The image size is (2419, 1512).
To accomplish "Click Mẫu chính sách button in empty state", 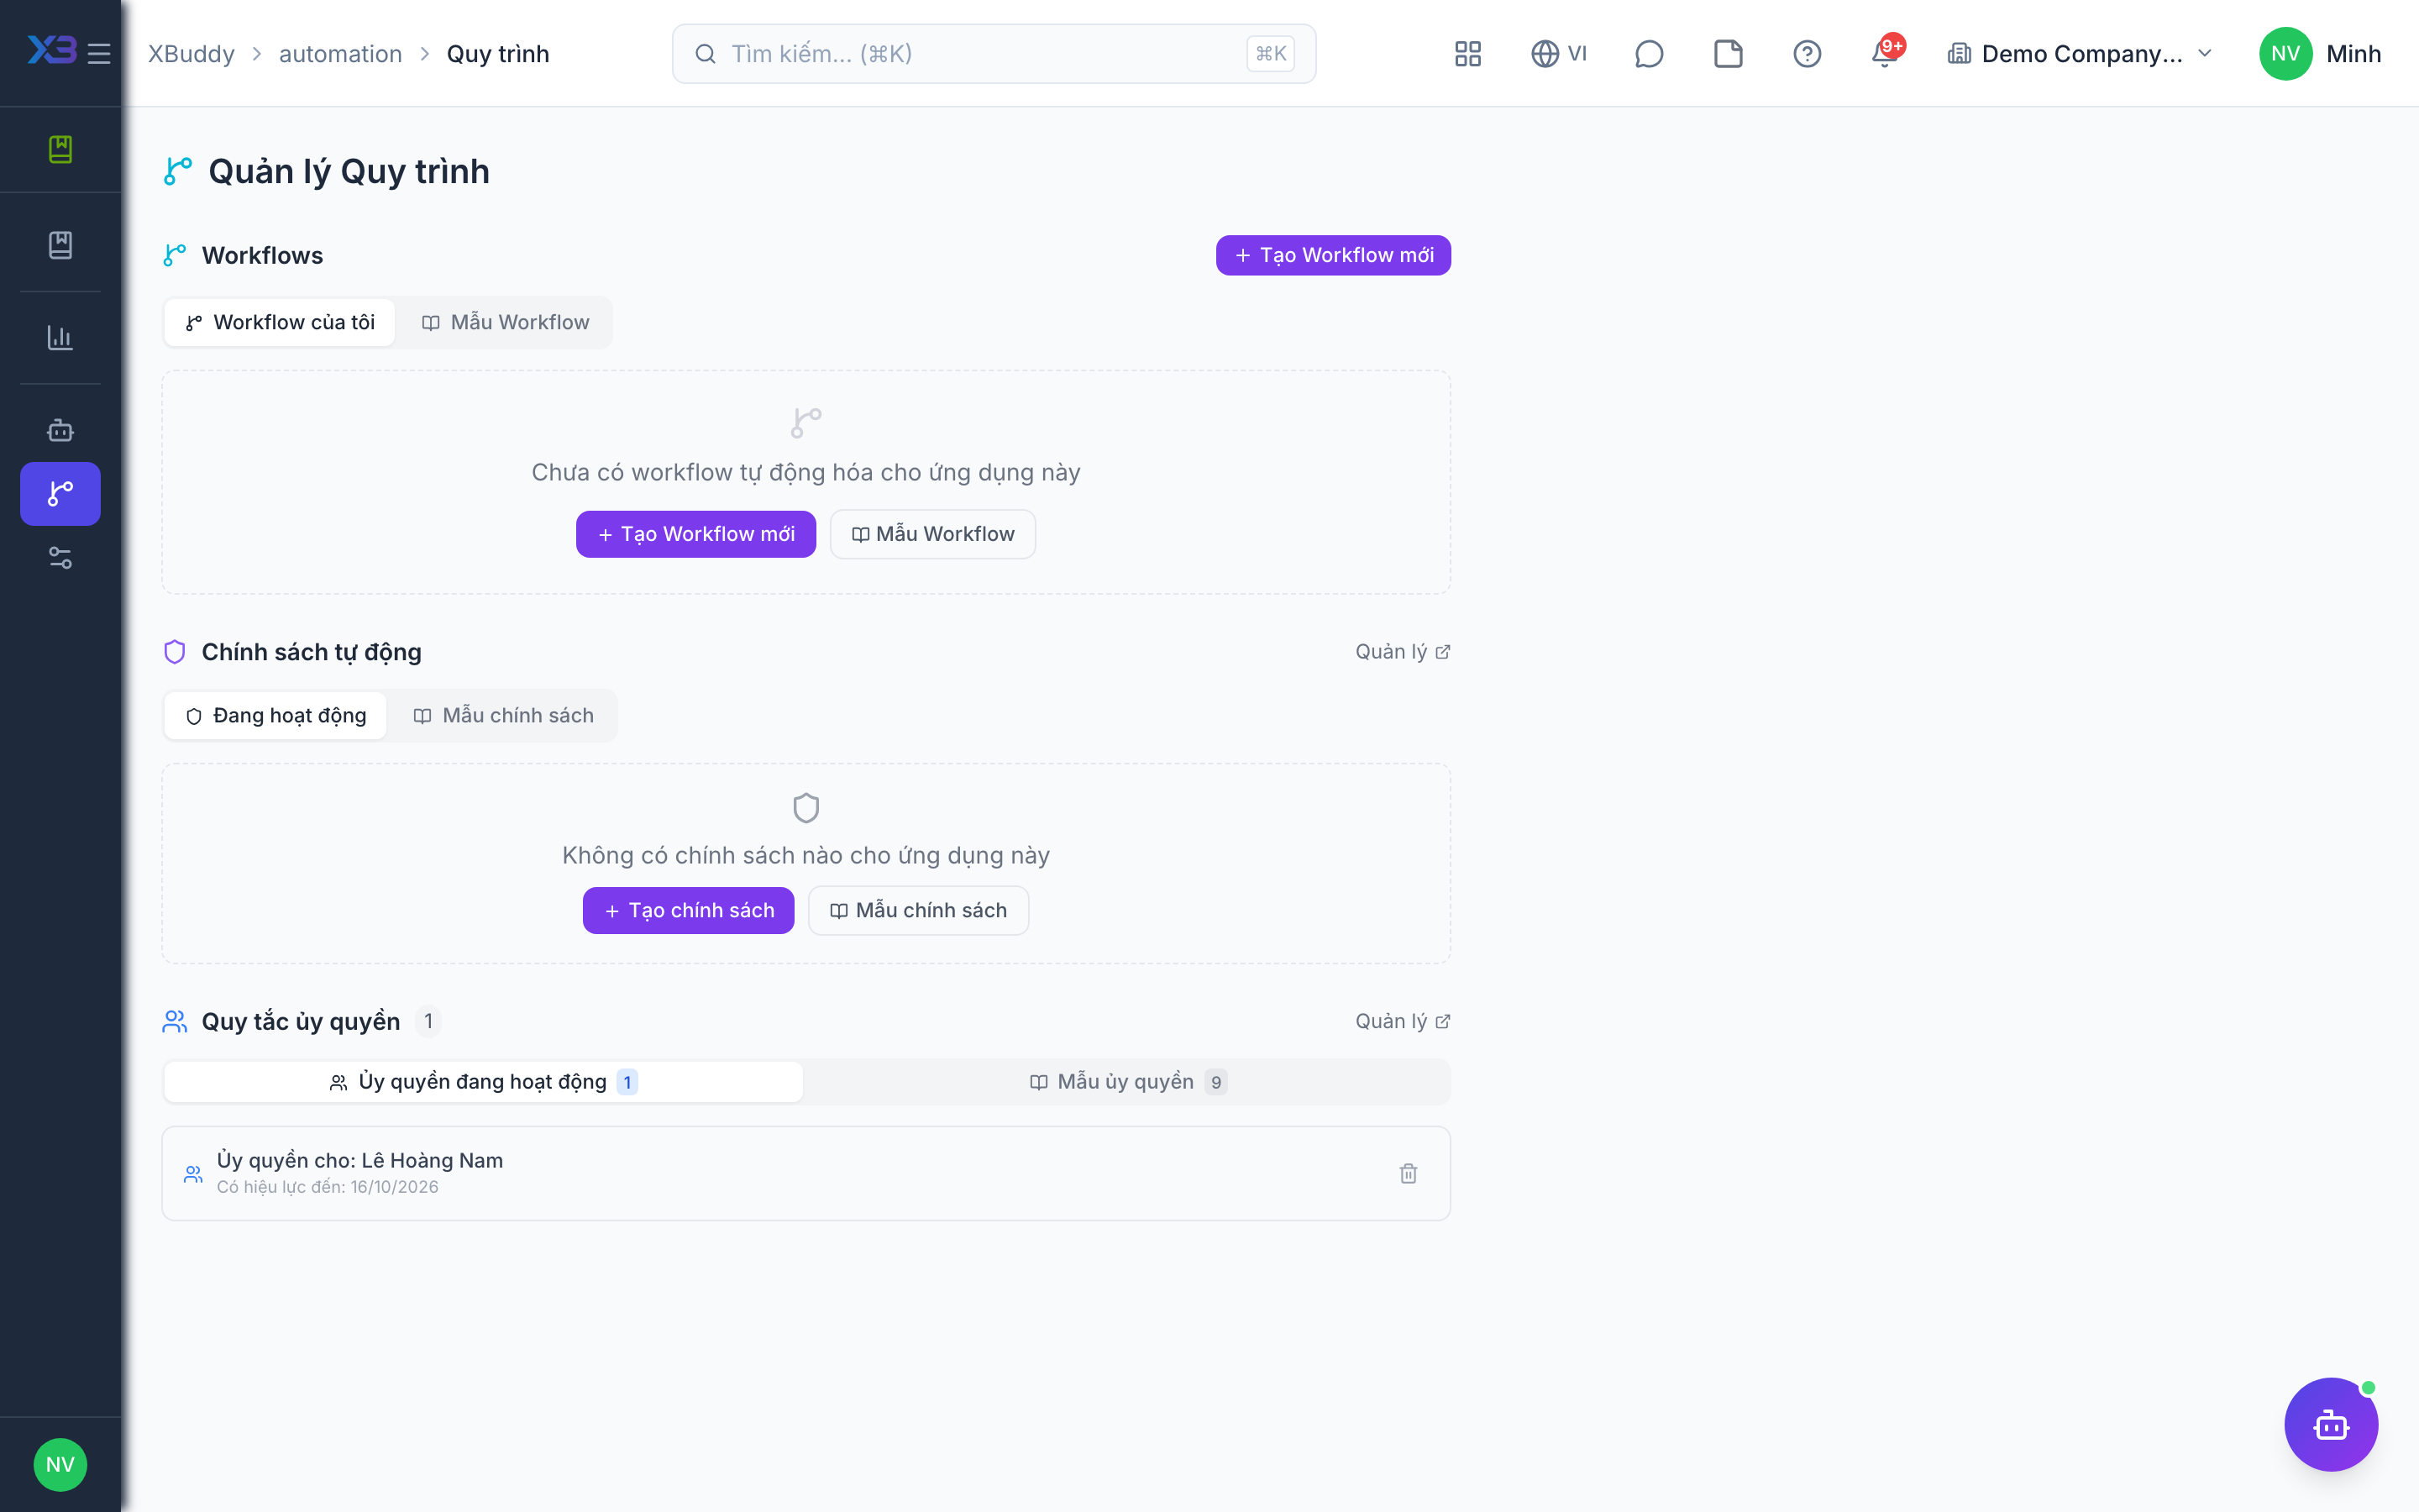I will (x=919, y=911).
